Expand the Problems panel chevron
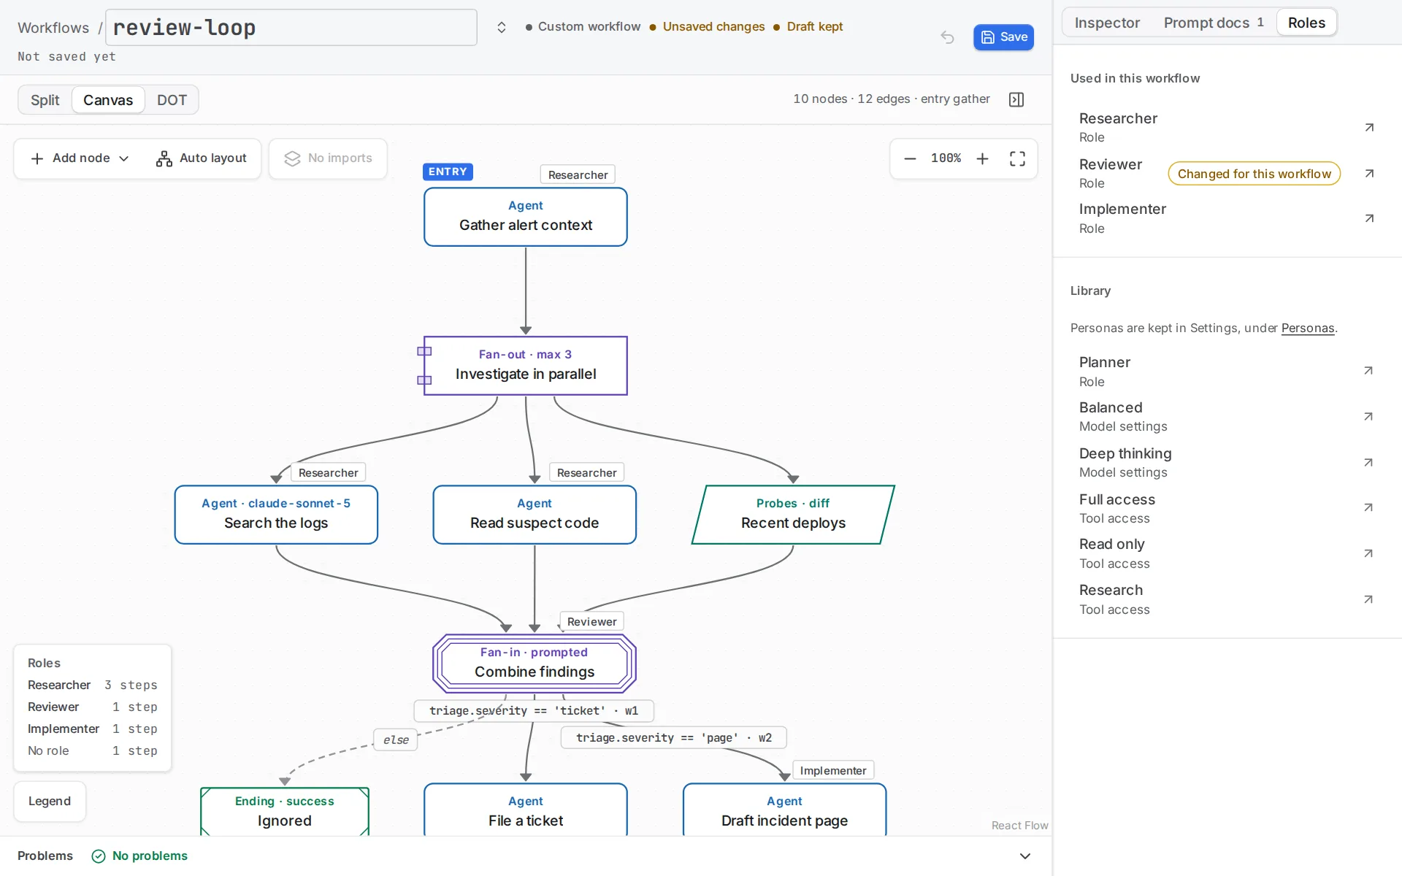Image resolution: width=1402 pixels, height=876 pixels. click(x=1025, y=856)
